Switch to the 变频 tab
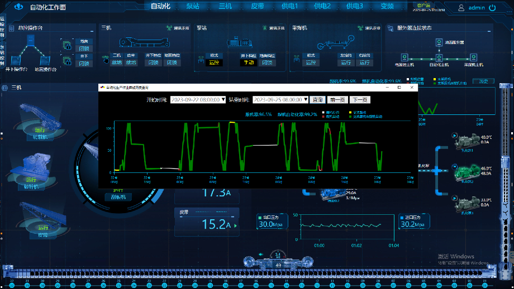514x289 pixels. (387, 7)
